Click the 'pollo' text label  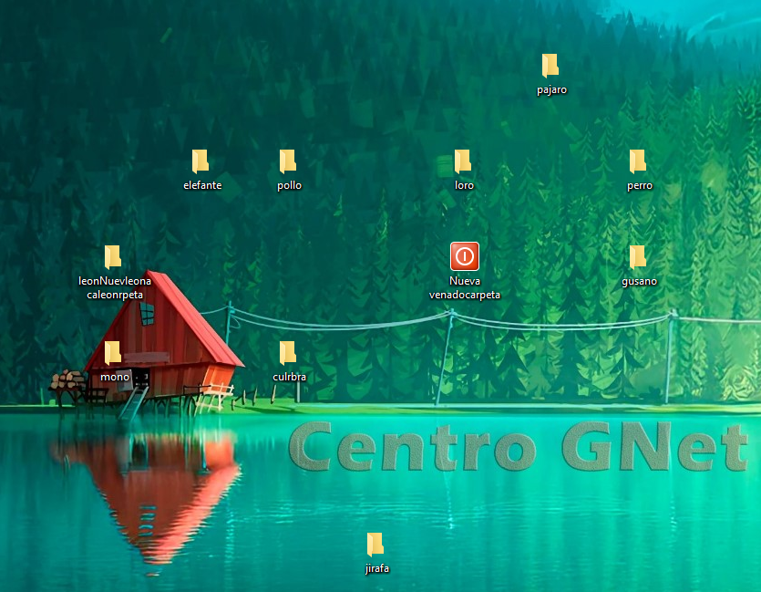289,185
